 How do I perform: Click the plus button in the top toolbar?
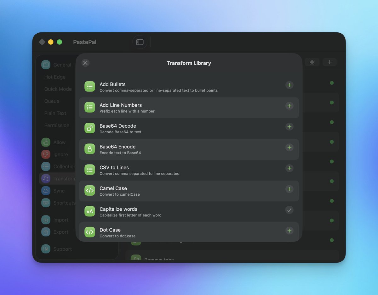(x=329, y=62)
